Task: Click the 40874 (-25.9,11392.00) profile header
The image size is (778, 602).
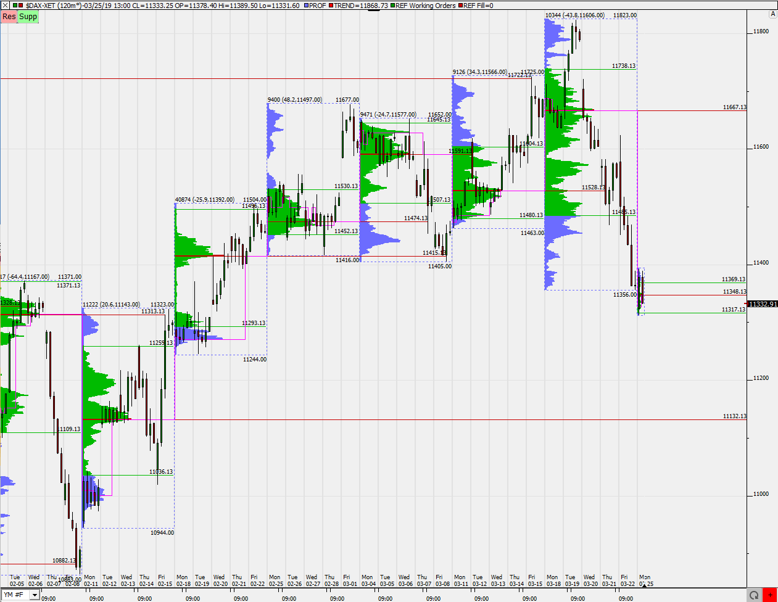Action: [x=205, y=200]
